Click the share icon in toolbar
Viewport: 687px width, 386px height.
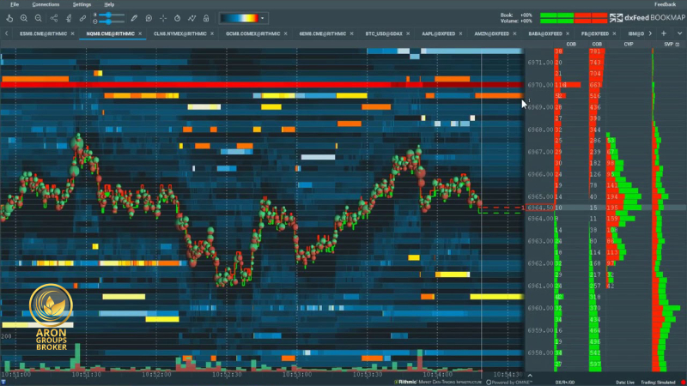pyautogui.click(x=54, y=18)
